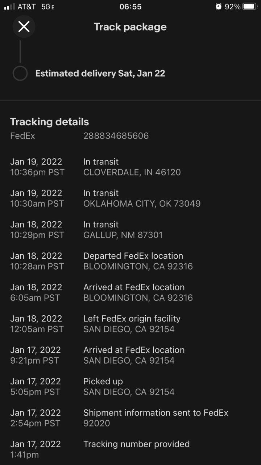Tap the FedEx carrier label
Image resolution: width=261 pixels, height=465 pixels.
click(22, 136)
